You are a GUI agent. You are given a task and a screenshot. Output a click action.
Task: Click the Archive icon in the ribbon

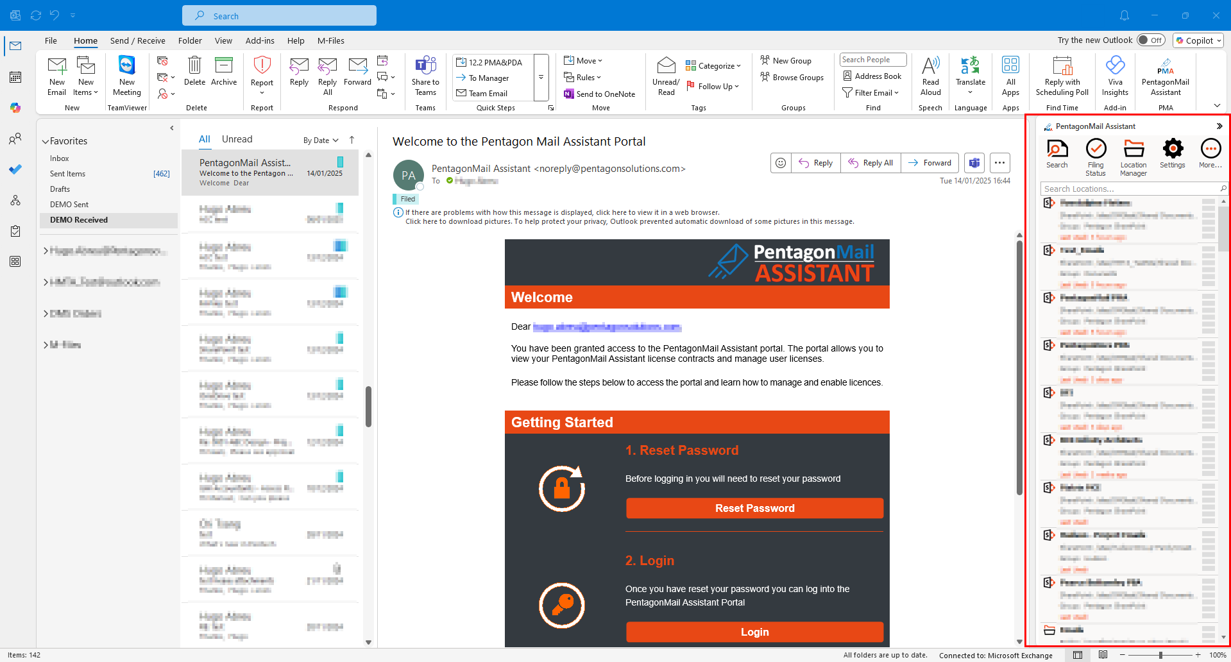click(224, 71)
